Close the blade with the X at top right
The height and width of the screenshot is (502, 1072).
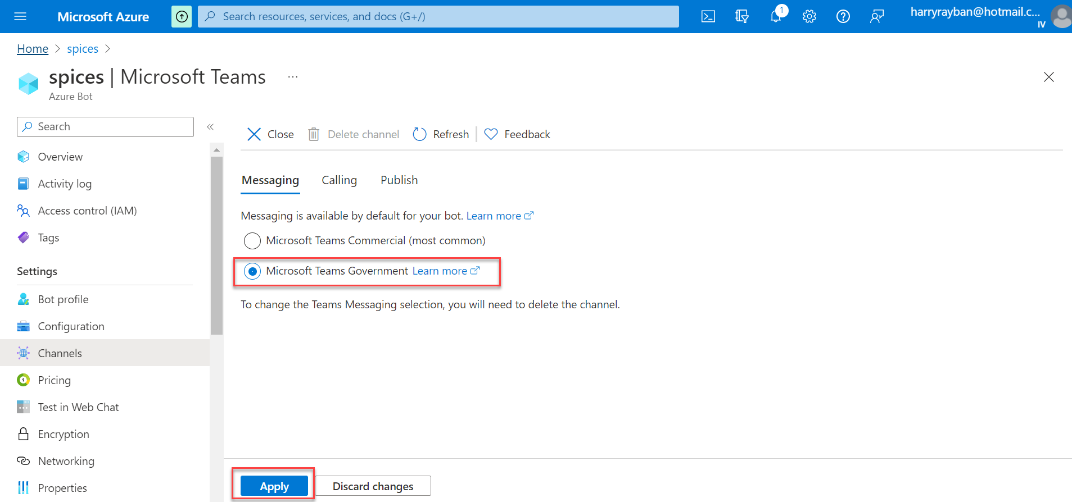click(1049, 77)
